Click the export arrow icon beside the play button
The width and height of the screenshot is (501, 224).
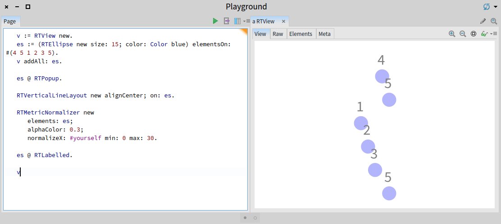point(227,21)
